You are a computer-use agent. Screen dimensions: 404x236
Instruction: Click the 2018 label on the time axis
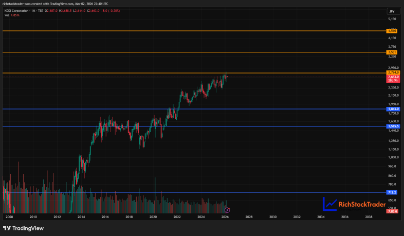[x=129, y=217]
